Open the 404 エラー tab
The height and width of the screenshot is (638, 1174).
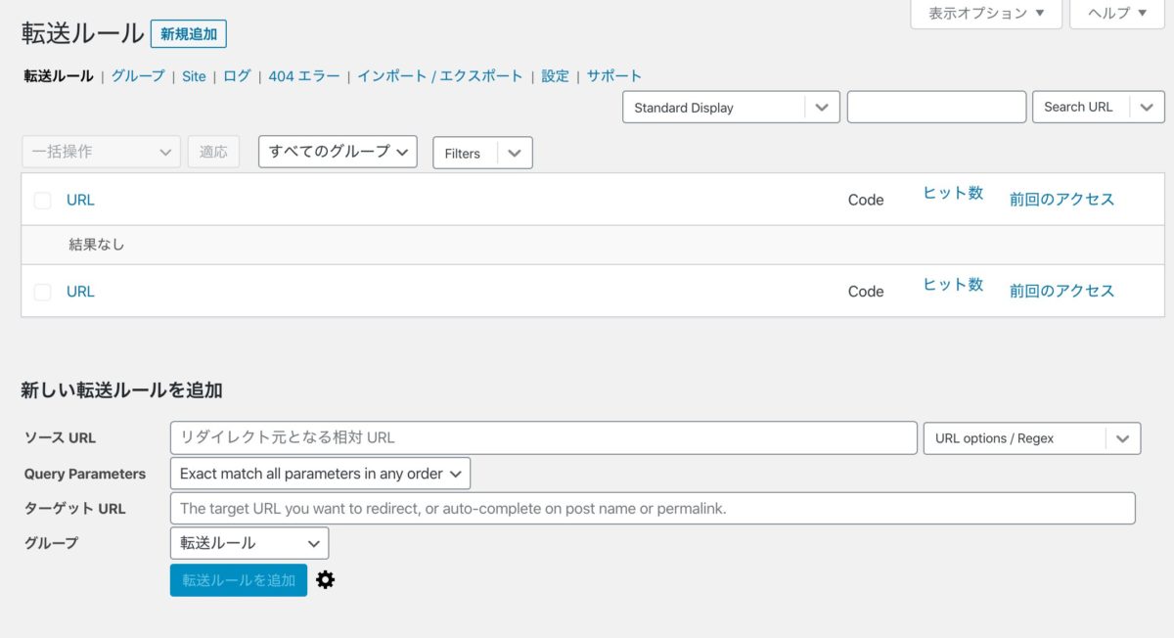(x=304, y=76)
